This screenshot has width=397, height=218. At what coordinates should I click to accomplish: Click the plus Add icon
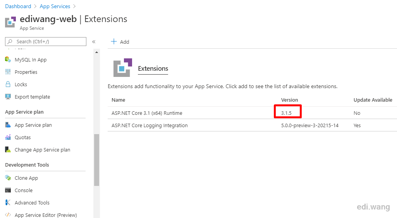[x=114, y=41]
